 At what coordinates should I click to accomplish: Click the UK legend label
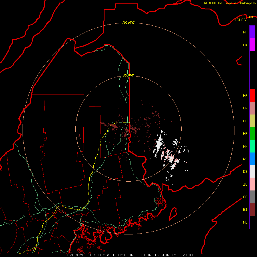[x=245, y=45]
